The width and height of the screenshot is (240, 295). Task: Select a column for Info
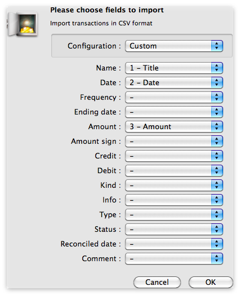pyautogui.click(x=174, y=200)
